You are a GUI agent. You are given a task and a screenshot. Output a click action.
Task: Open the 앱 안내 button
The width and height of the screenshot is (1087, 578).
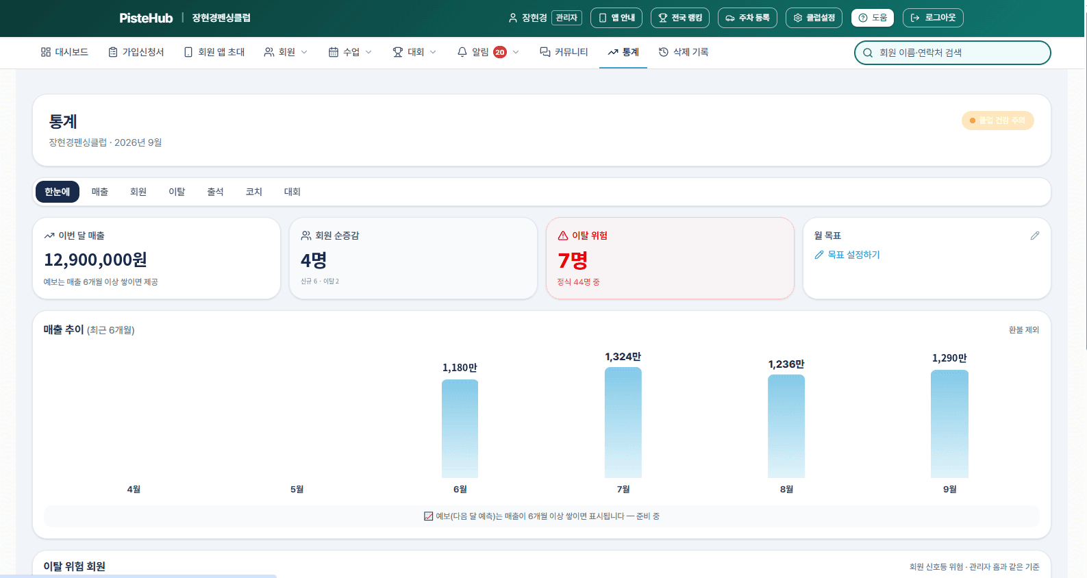616,18
